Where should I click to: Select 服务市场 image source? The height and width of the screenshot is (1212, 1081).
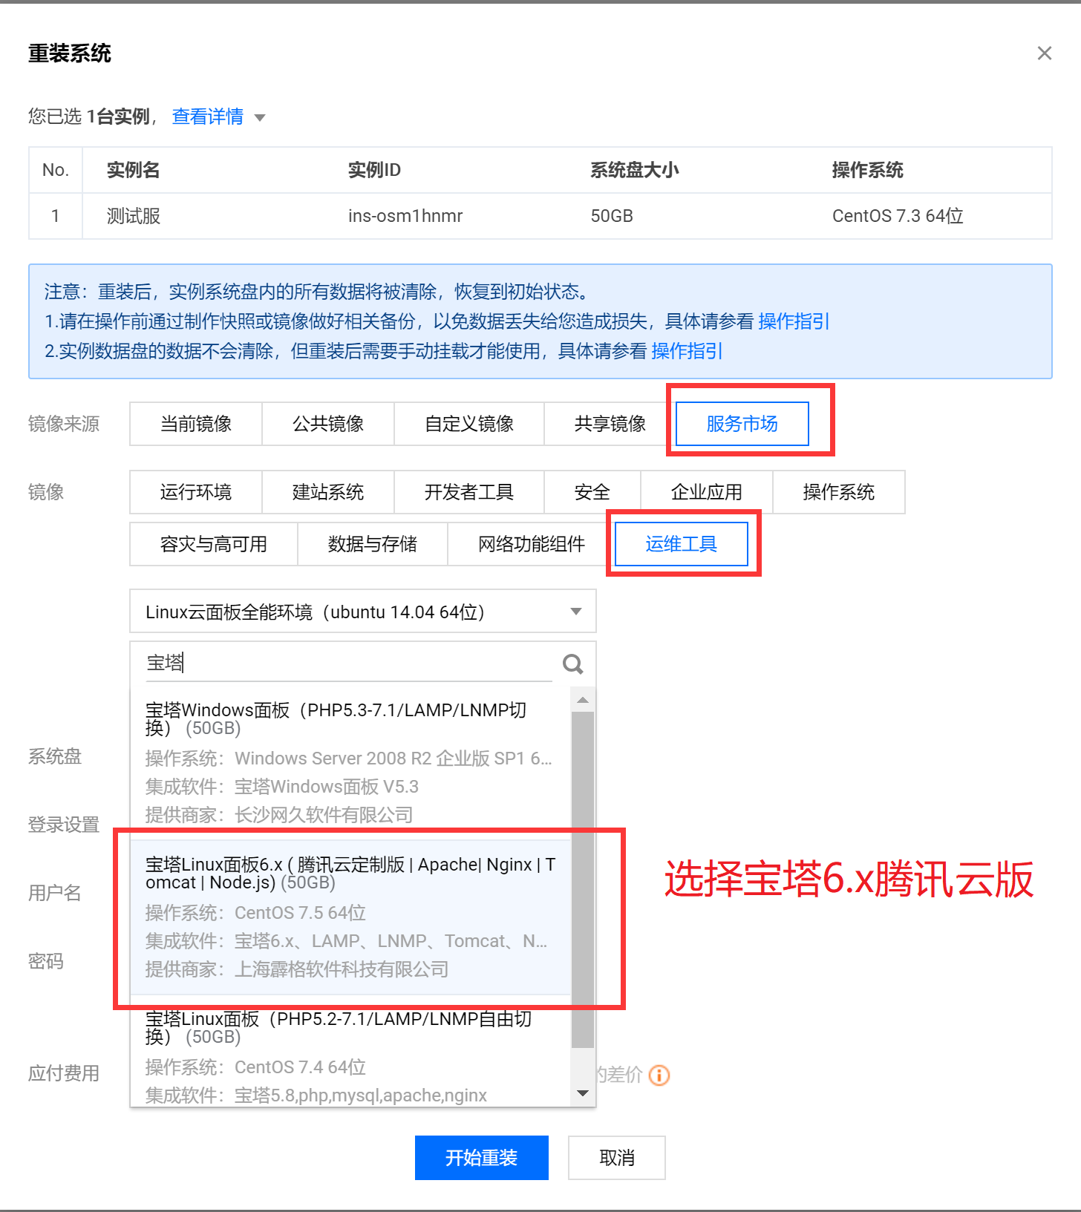tap(742, 424)
